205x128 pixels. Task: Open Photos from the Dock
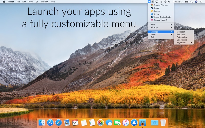(100, 123)
